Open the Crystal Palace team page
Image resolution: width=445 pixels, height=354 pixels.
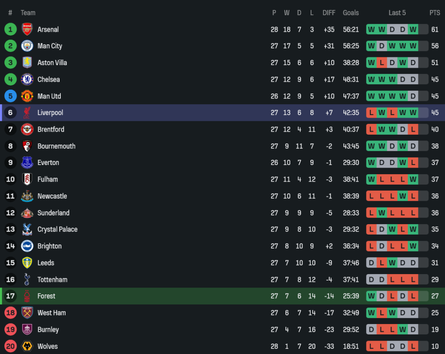click(57, 230)
